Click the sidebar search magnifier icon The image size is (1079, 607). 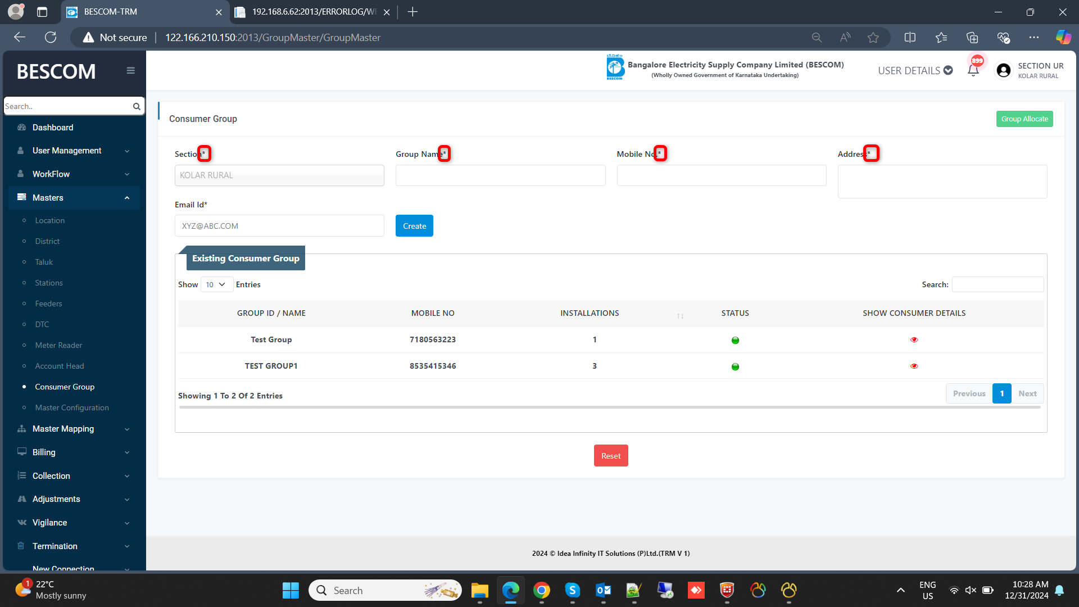[x=137, y=106]
